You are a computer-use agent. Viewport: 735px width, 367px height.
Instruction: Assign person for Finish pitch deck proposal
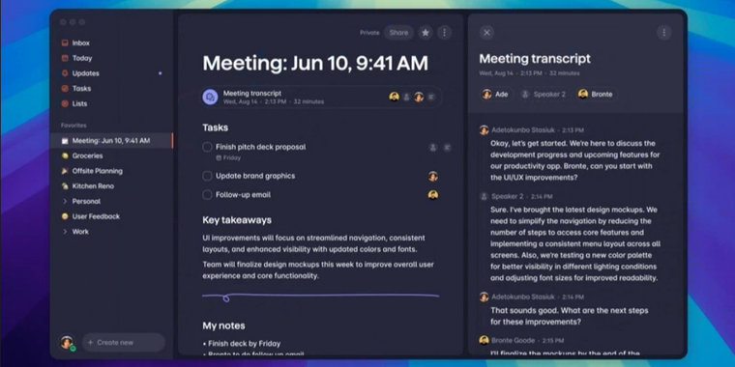coord(432,148)
